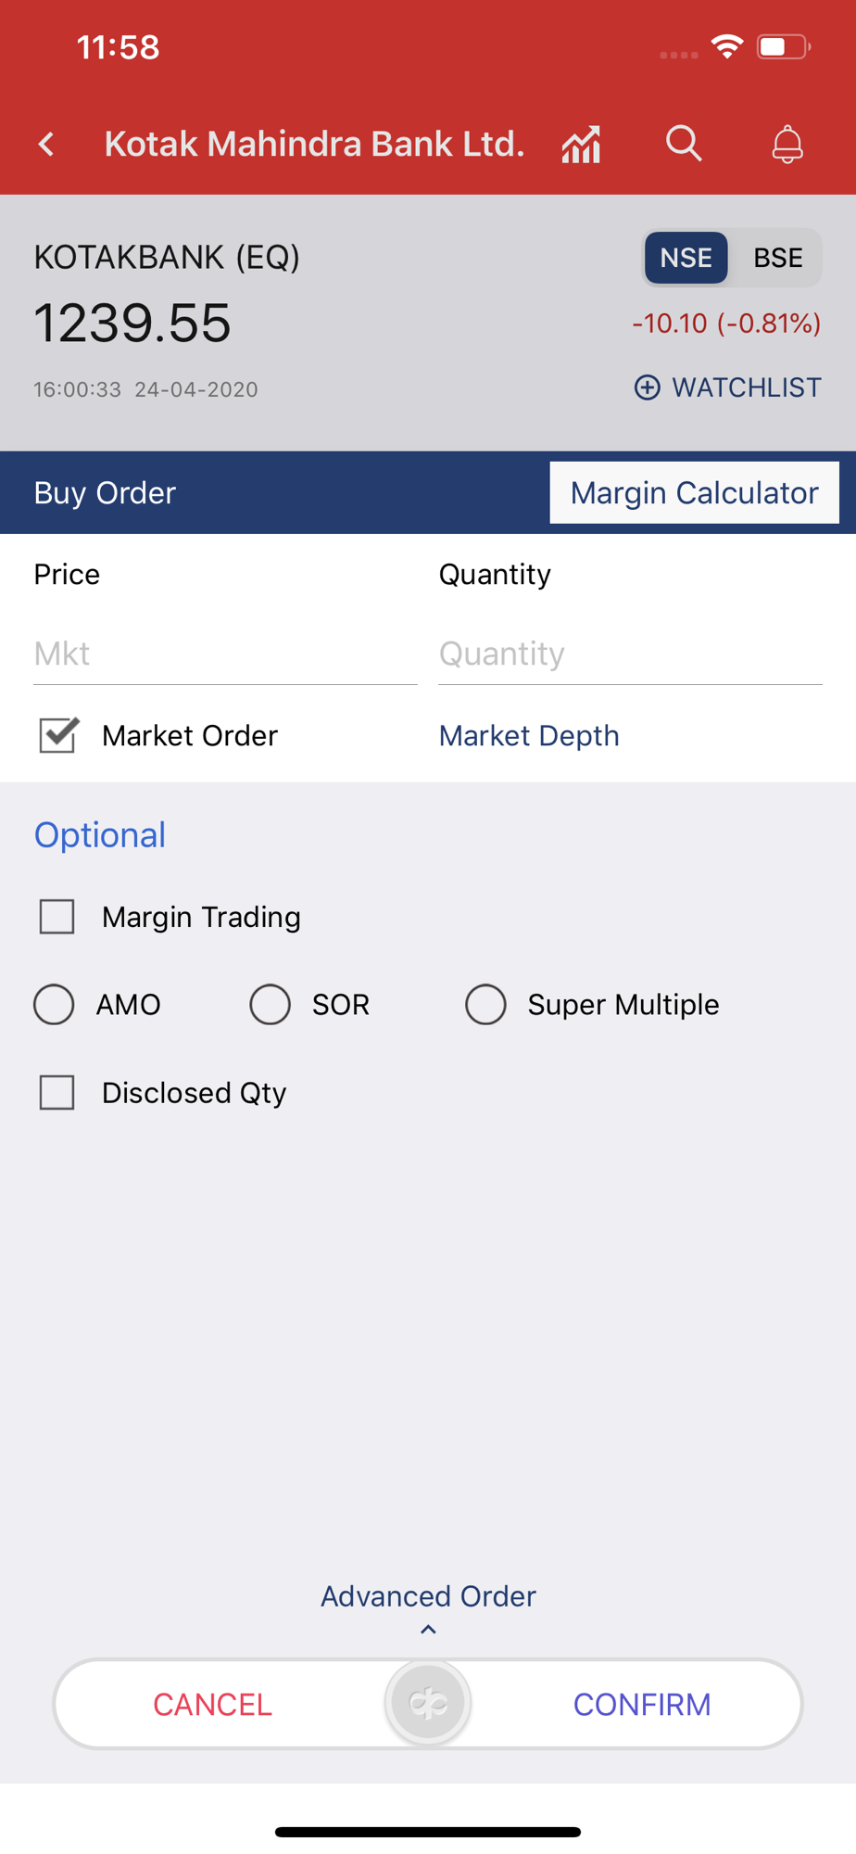
Task: Enable the Disclosed Qty checkbox
Action: point(57,1092)
